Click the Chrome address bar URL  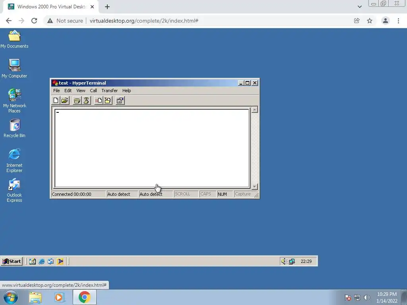click(144, 21)
